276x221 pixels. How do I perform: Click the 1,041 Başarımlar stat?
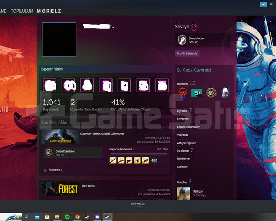52,105
